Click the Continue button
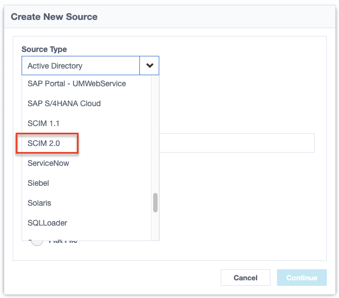Image resolution: width=339 pixels, height=298 pixels. pos(301,278)
